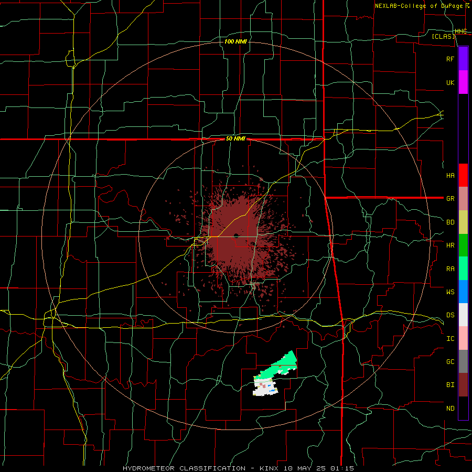Click the green rain echo south of radar
The image size is (472, 472).
tap(280, 365)
